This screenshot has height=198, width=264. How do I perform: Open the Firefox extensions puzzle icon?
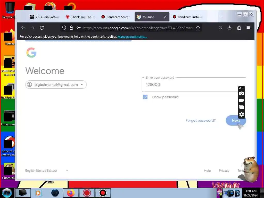pyautogui.click(x=239, y=28)
